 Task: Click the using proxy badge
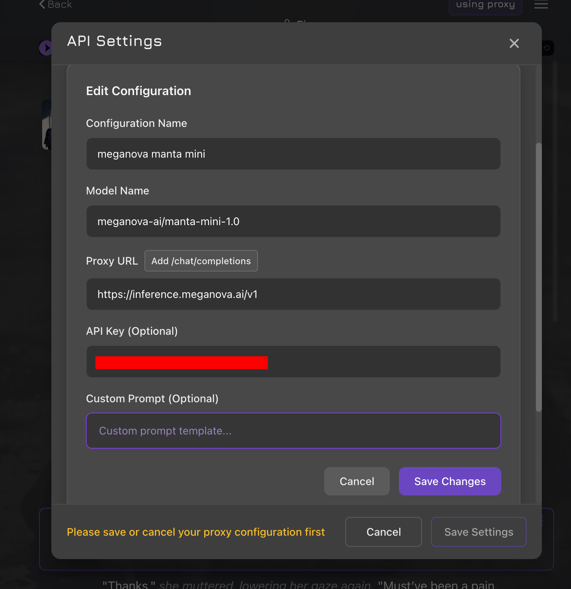tap(485, 5)
